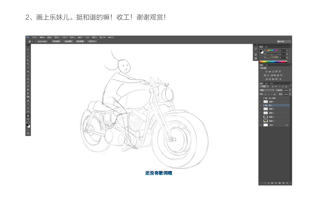Image resolution: width=321 pixels, height=202 pixels.
Task: Add a Color Balance adjustment
Action: [268, 75]
